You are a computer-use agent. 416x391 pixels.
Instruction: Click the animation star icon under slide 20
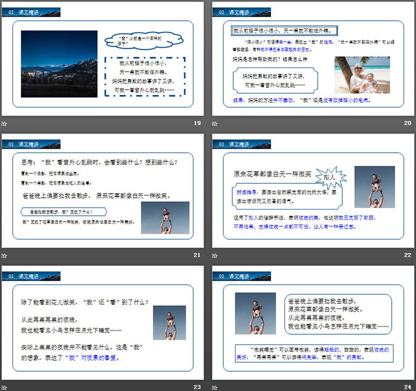click(x=216, y=124)
